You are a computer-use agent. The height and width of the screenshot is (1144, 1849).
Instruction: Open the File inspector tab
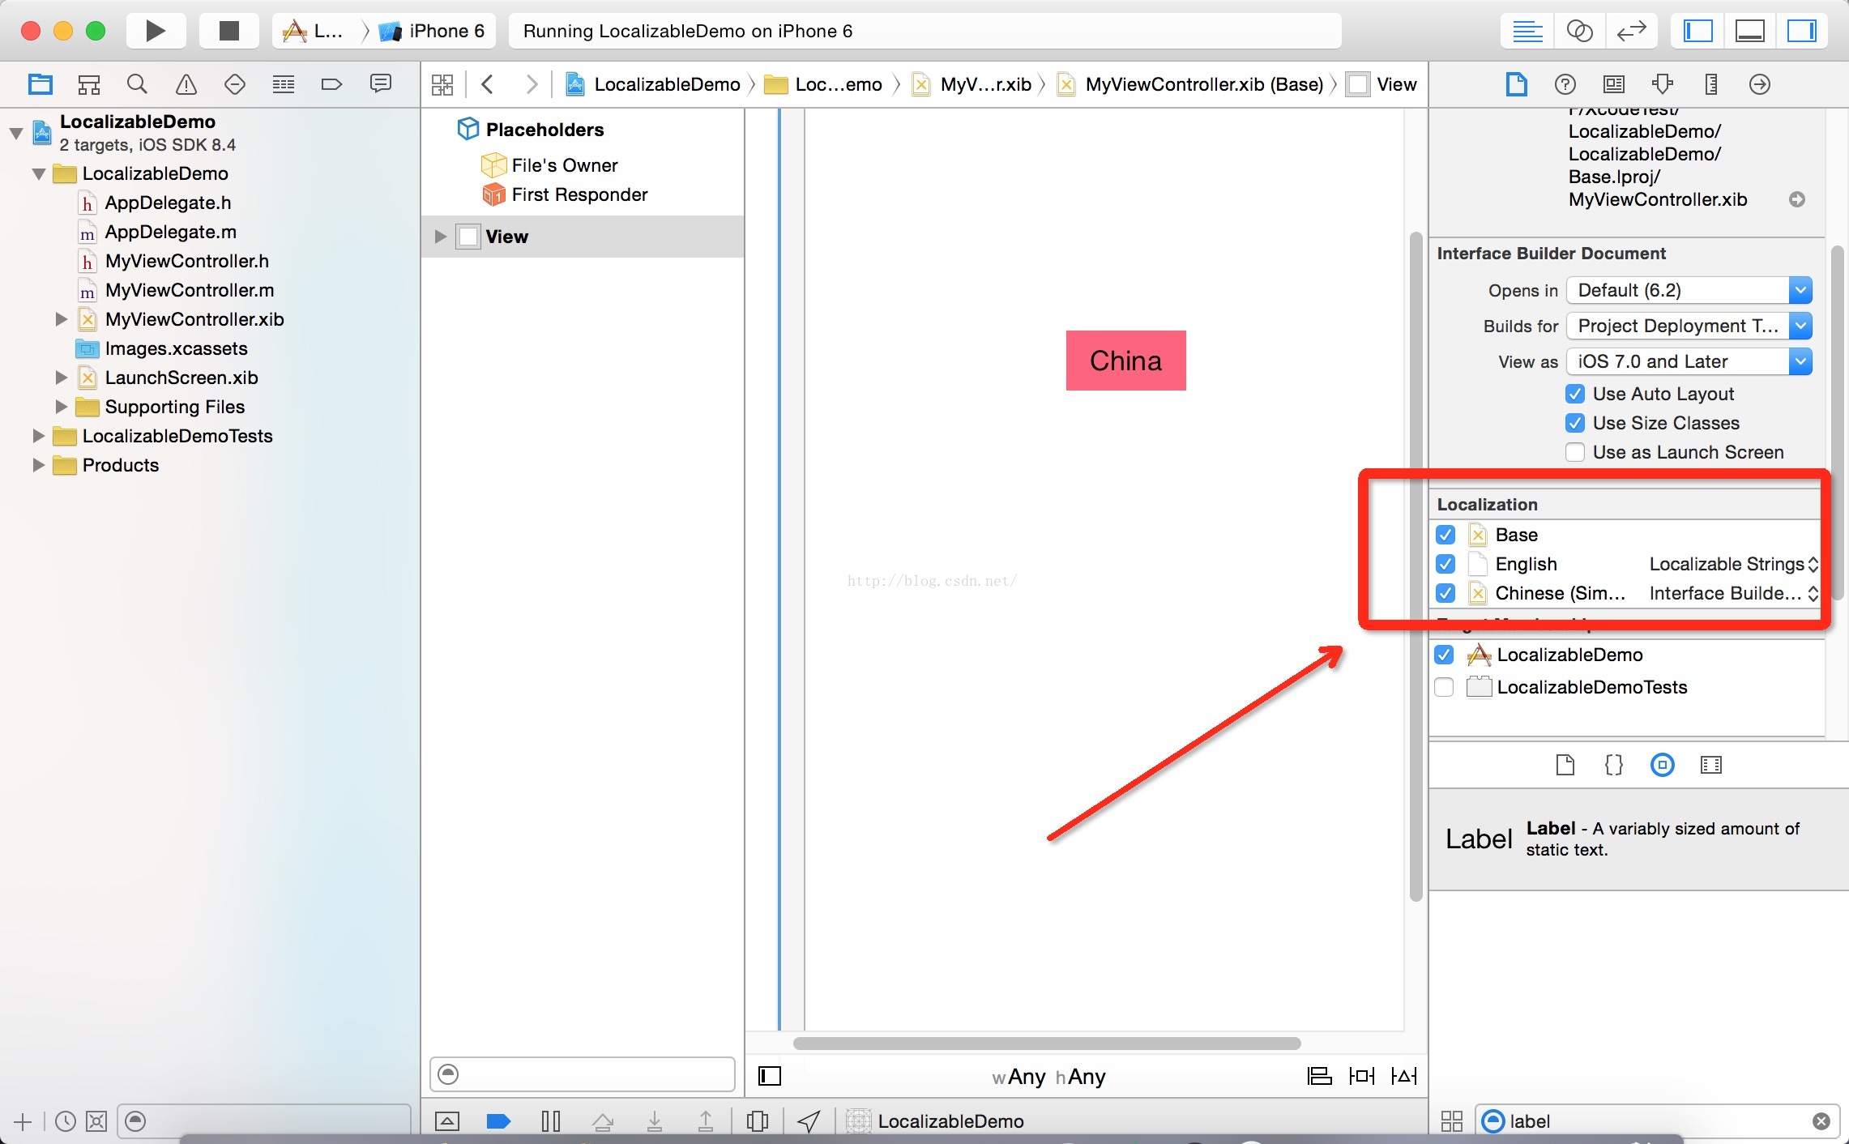[1517, 84]
